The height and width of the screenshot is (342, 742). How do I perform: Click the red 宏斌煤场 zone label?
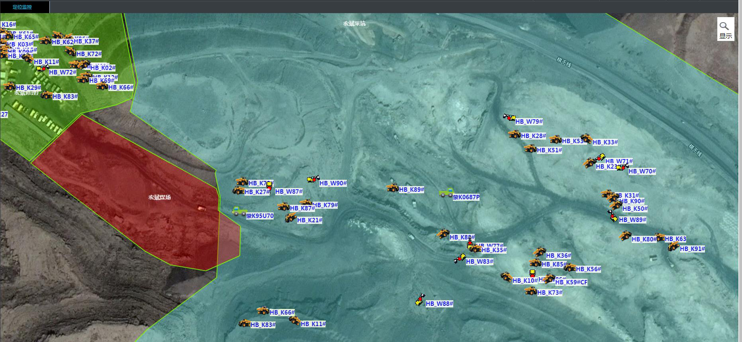coord(159,197)
